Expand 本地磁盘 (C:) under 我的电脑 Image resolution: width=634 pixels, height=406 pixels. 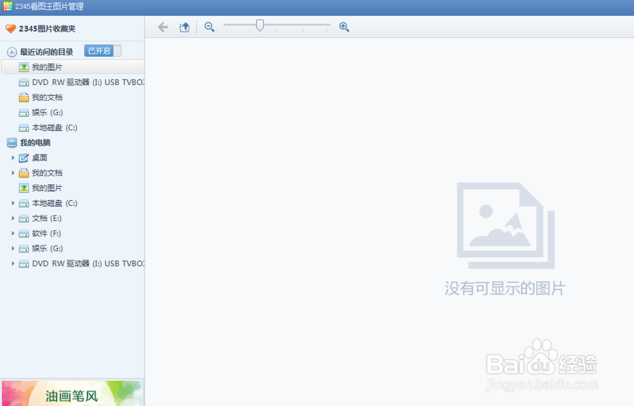pos(13,203)
